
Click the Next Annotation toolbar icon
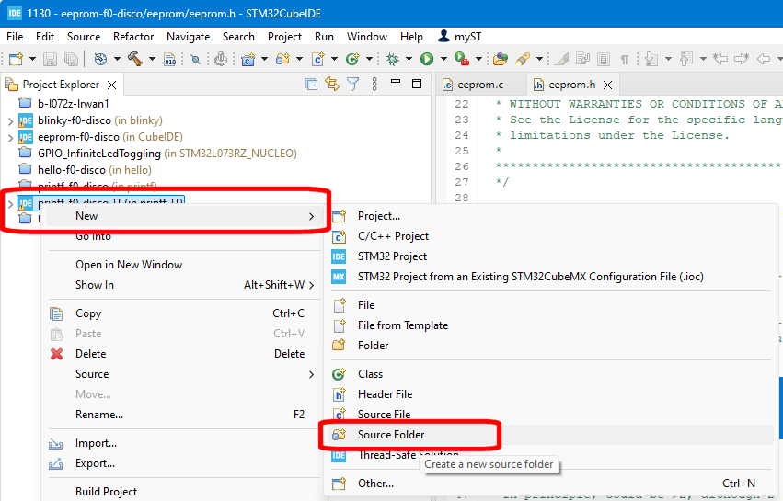pos(651,59)
